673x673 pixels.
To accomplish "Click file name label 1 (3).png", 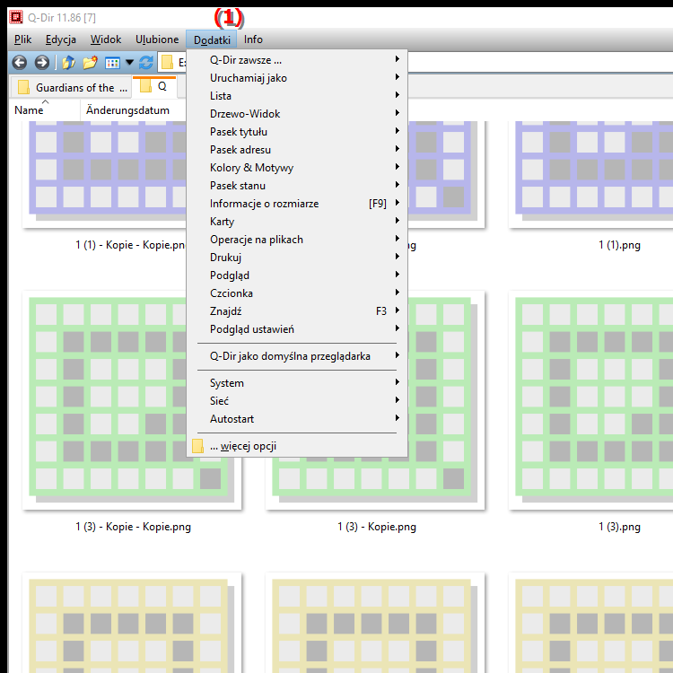I will tap(619, 527).
